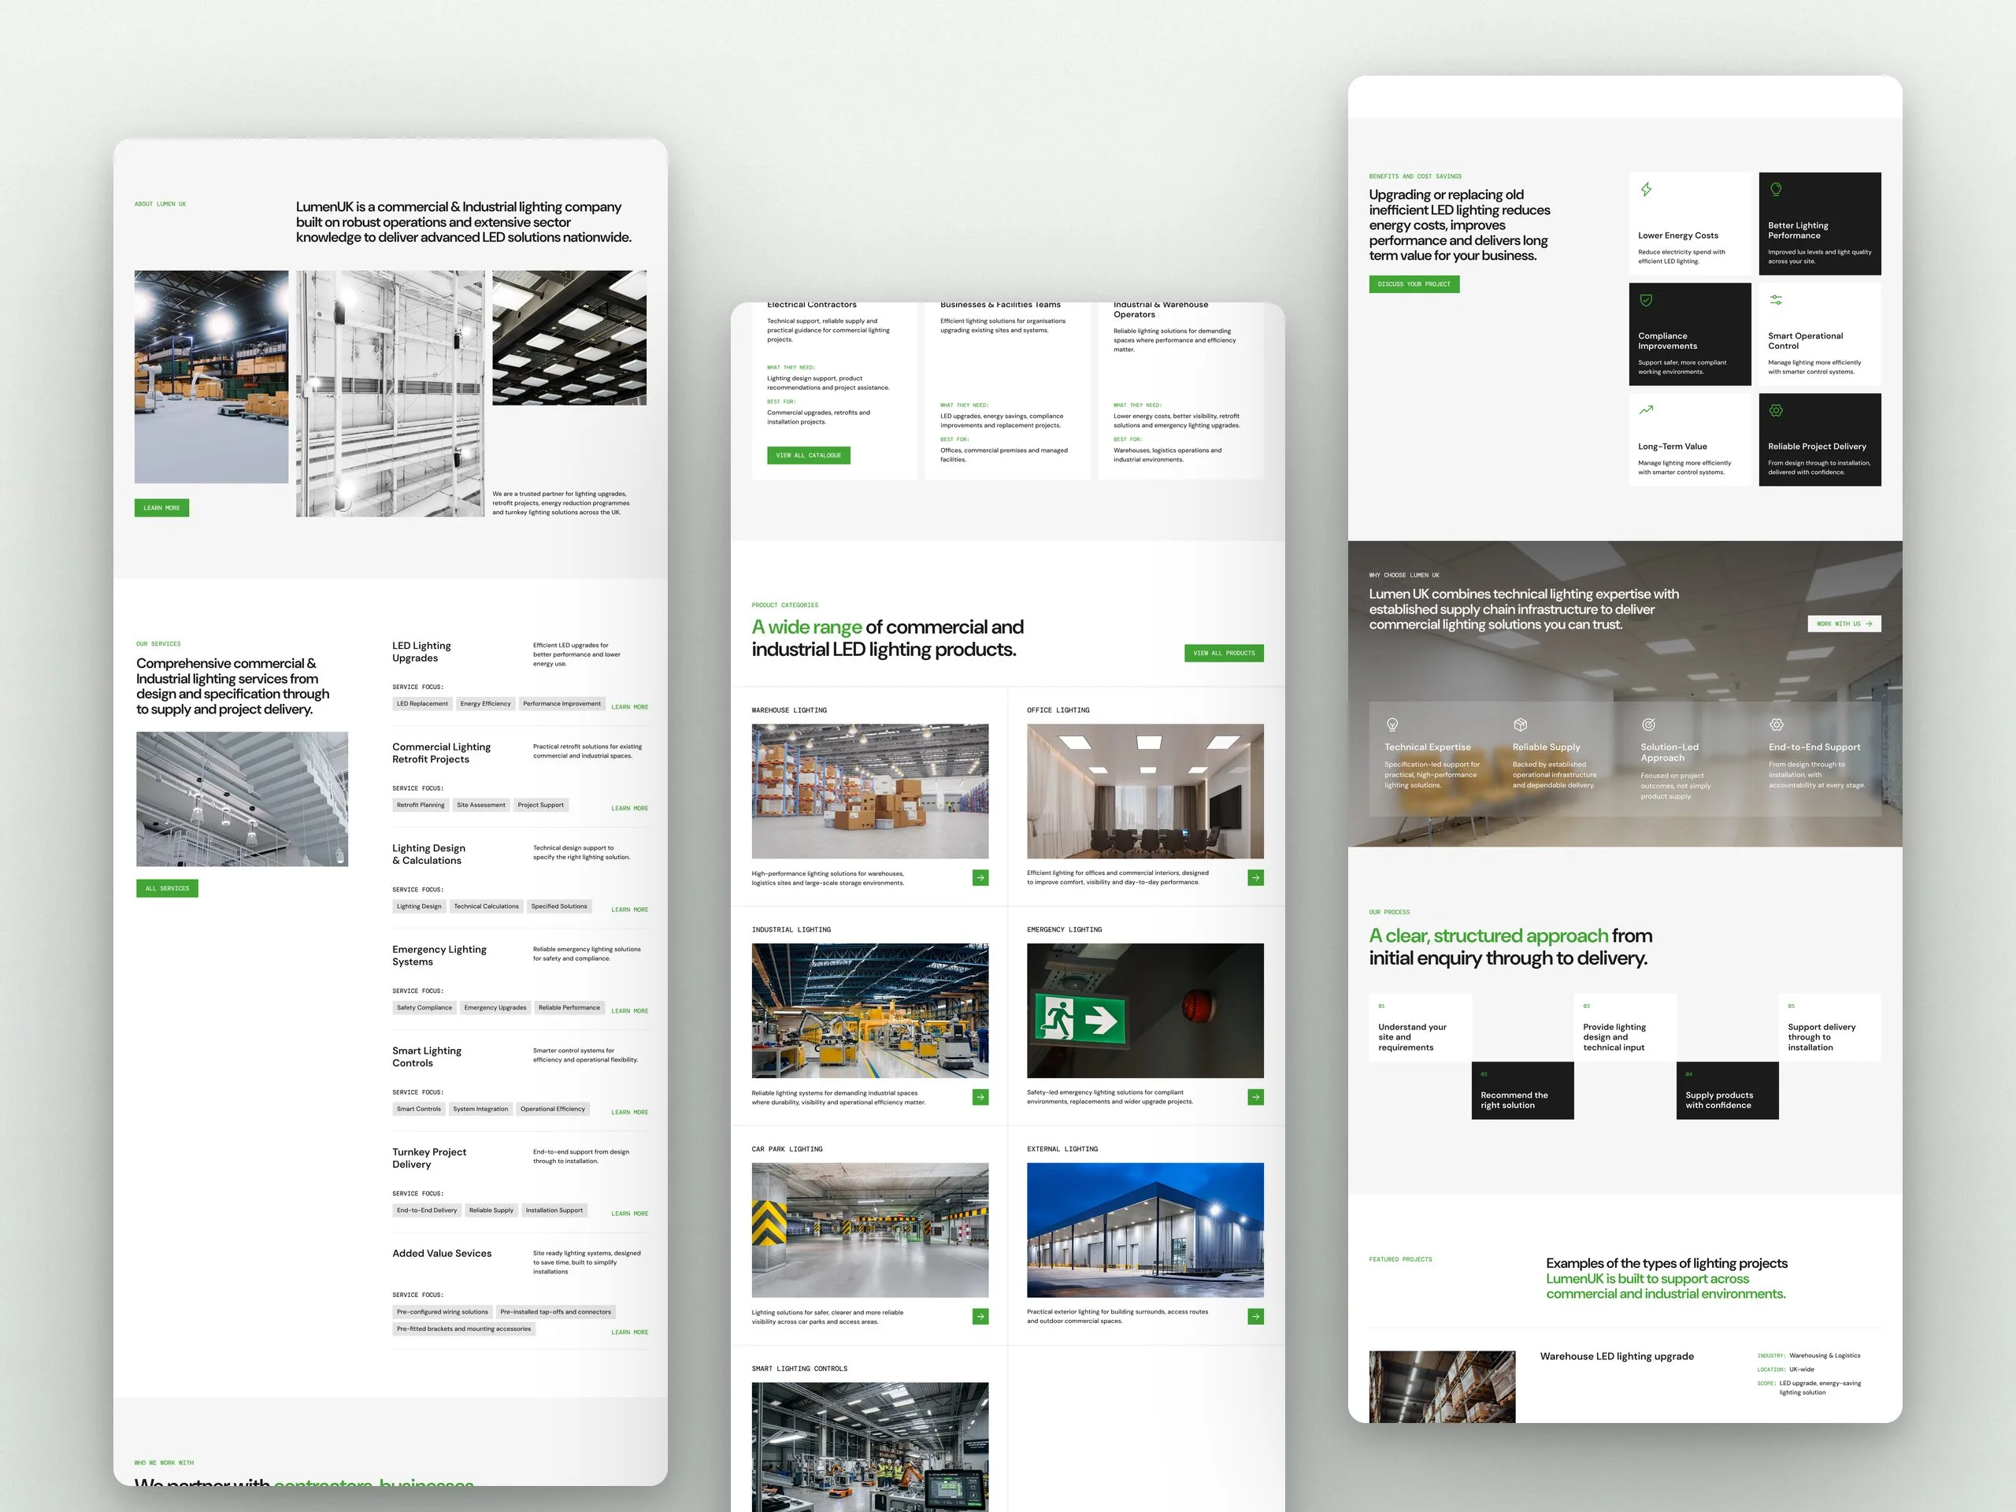Screen dimensions: 2016x1512
Task: Click the Supply products with confidence card
Action: [x=1727, y=1090]
